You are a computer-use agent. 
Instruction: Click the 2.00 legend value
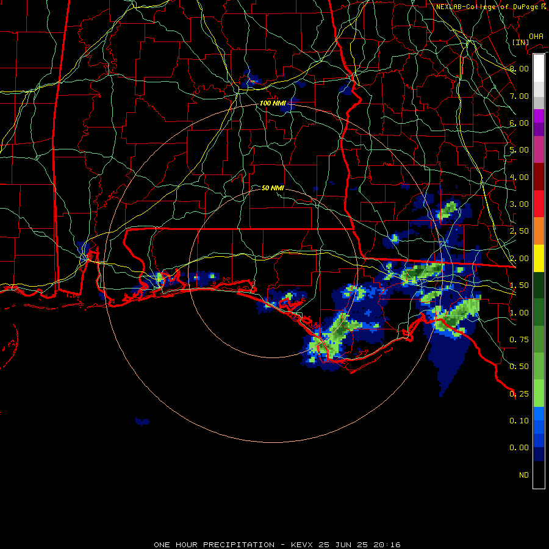pyautogui.click(x=519, y=259)
